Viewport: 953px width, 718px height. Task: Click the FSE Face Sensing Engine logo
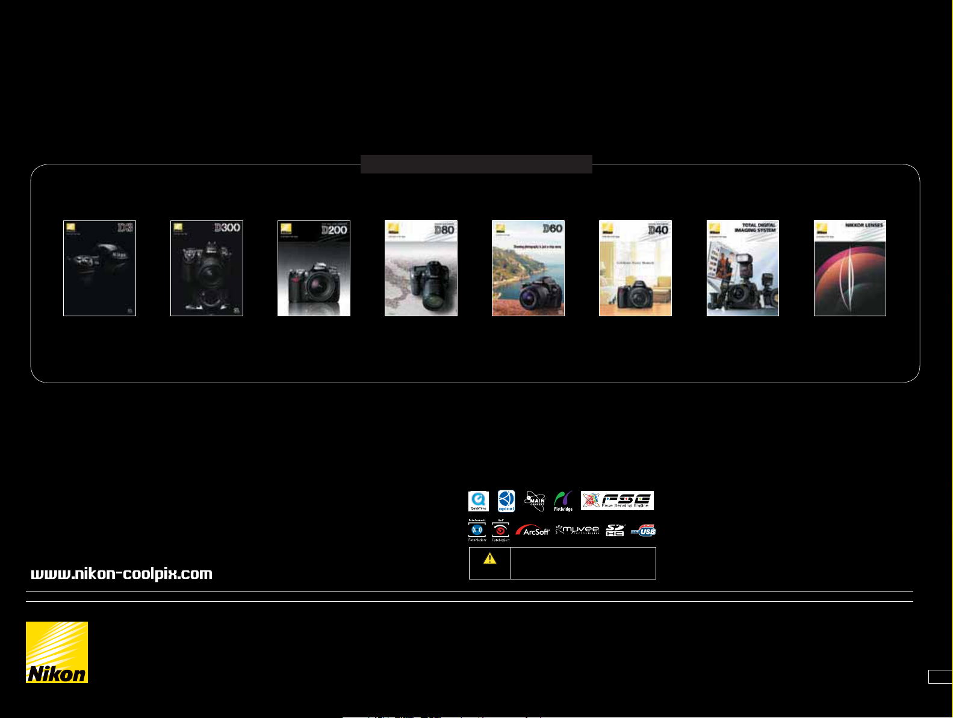pos(617,501)
